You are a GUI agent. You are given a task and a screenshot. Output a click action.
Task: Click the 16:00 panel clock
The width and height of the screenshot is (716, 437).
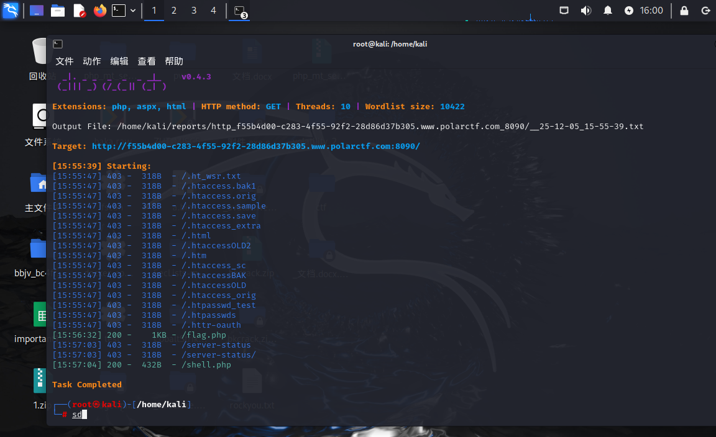tap(651, 10)
